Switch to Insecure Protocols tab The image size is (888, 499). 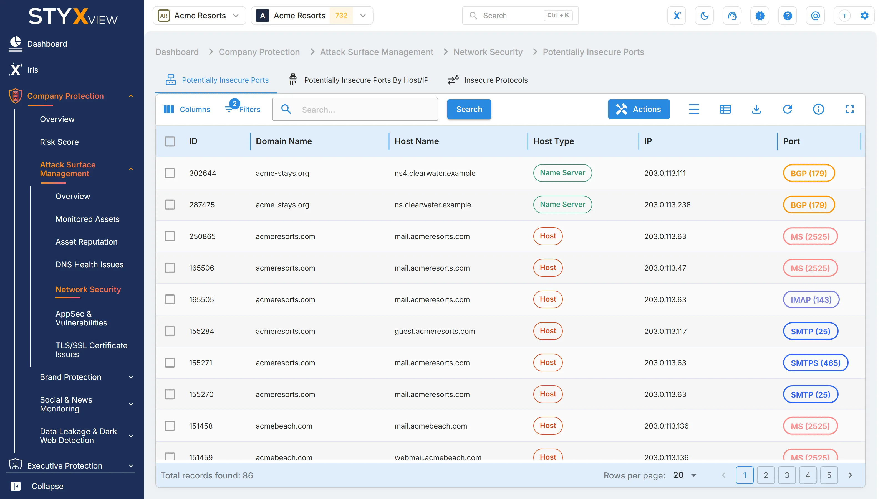tap(487, 80)
